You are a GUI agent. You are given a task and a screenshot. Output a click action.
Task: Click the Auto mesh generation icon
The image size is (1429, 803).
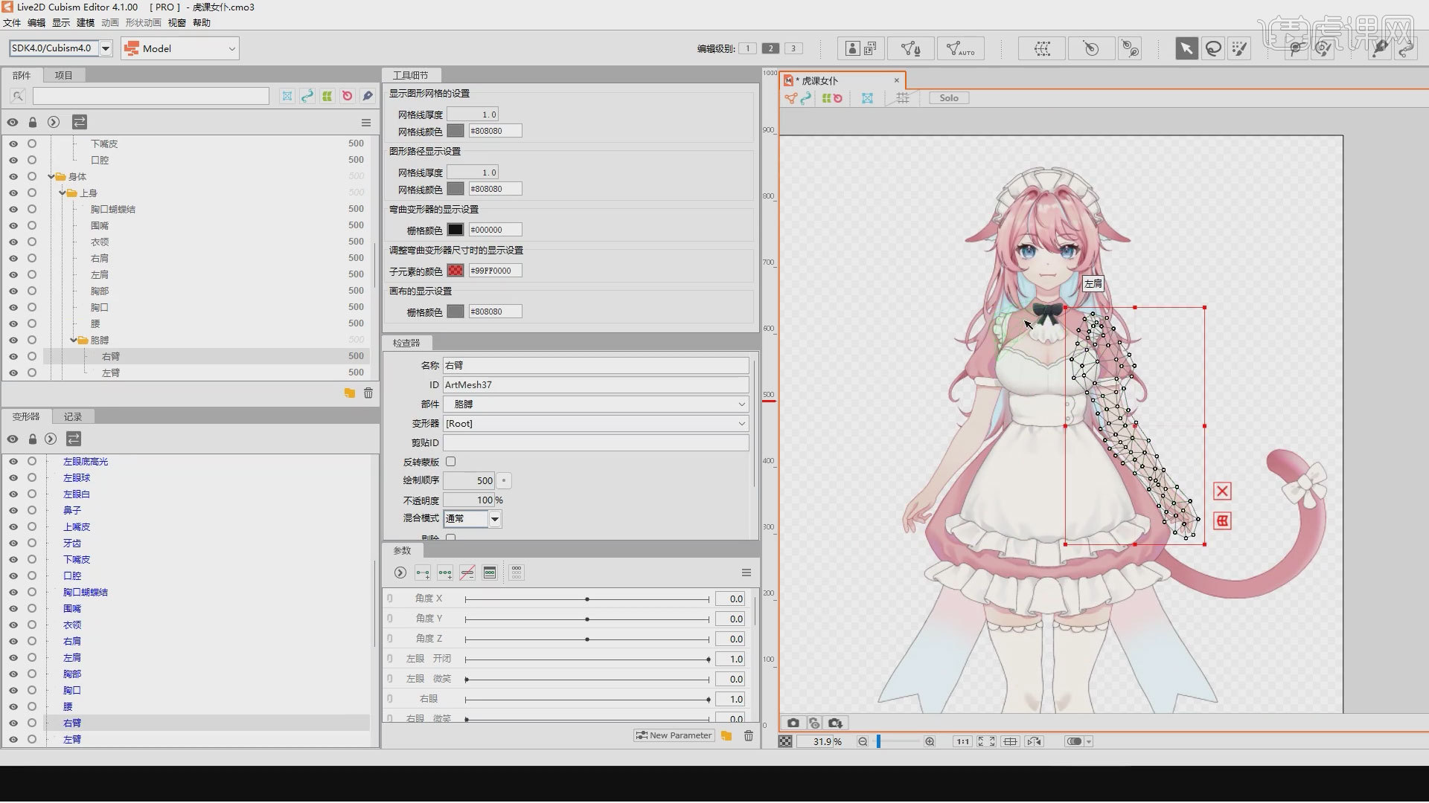(961, 48)
